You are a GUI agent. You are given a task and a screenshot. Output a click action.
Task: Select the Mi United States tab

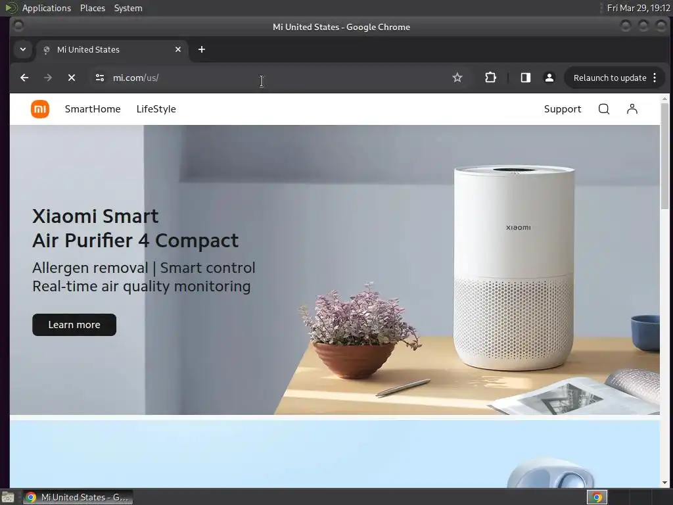113,49
